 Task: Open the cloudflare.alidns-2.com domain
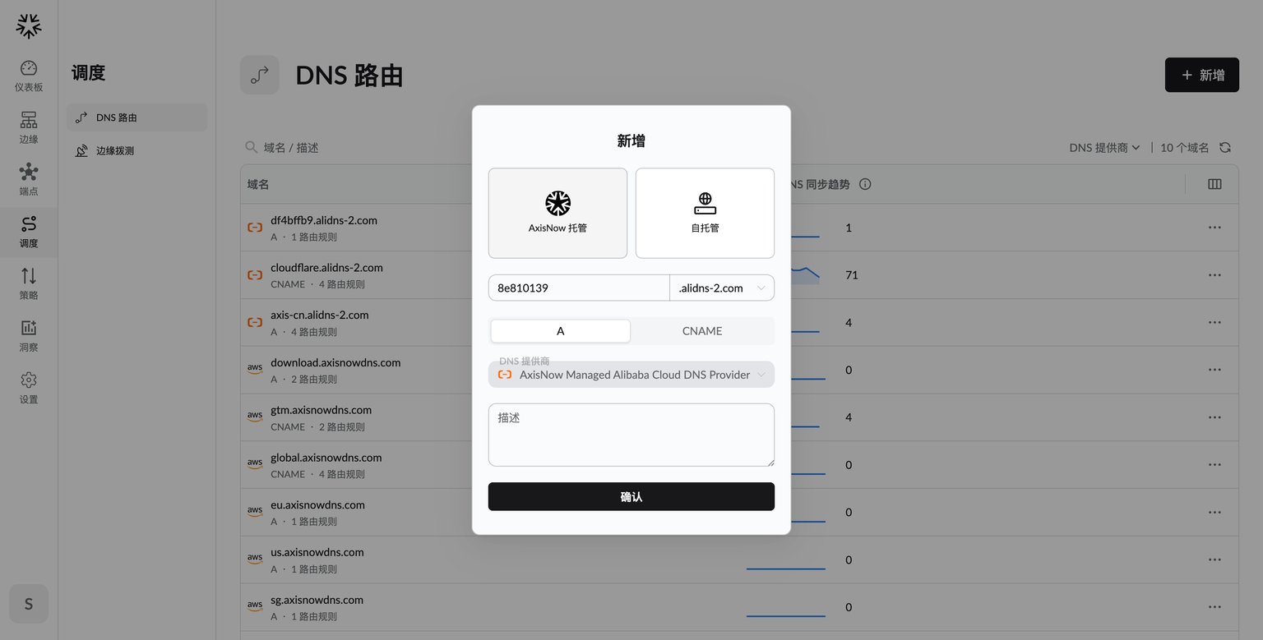tap(326, 268)
